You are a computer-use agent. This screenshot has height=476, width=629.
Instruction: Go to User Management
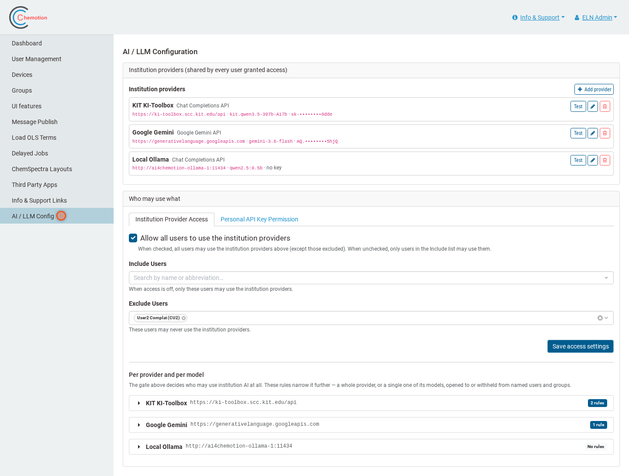57,59
